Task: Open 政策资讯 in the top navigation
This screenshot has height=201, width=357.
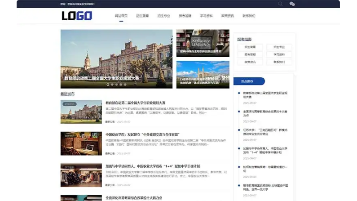Action: pos(228,16)
